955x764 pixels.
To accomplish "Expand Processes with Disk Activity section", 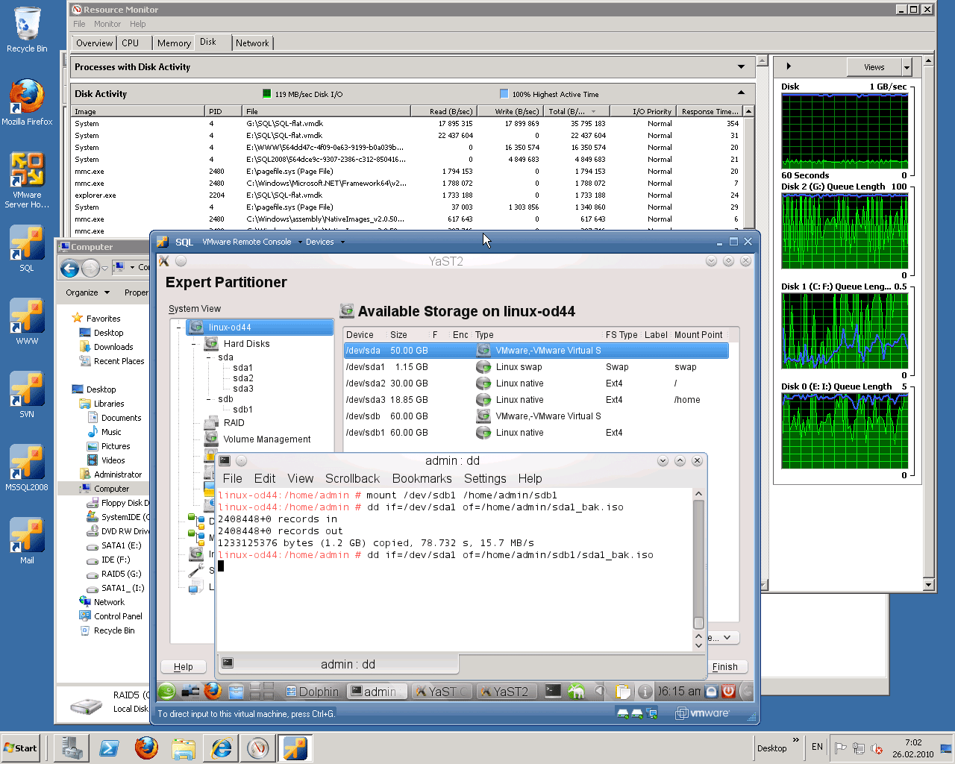I will pyautogui.click(x=741, y=67).
